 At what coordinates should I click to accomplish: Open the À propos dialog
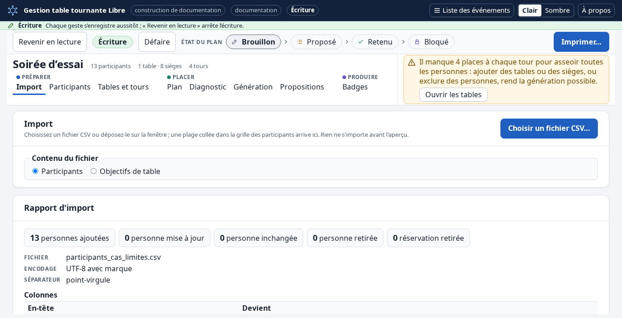tap(596, 10)
